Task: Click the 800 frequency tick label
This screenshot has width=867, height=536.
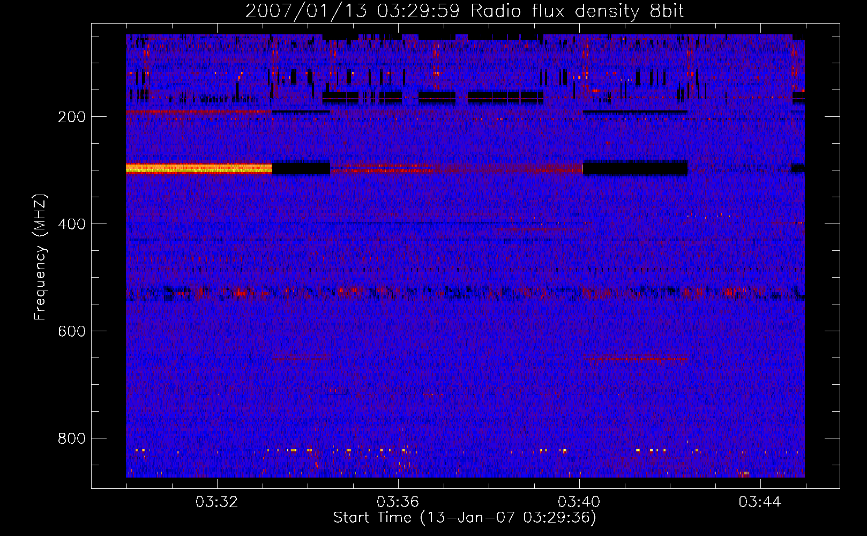Action: pyautogui.click(x=72, y=438)
